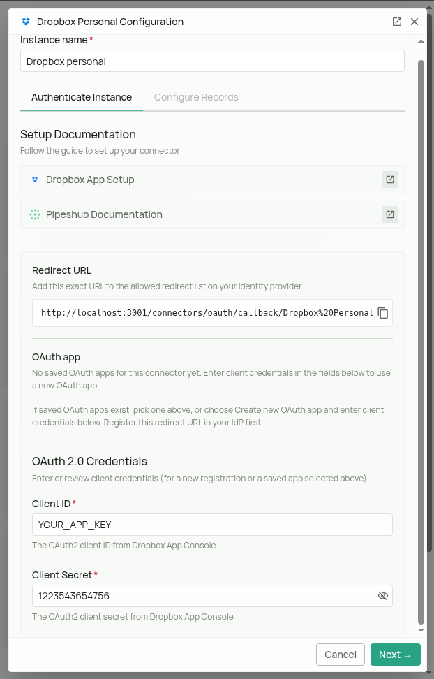
Task: Click 'Follow the guide to set up' text
Action: coord(100,151)
